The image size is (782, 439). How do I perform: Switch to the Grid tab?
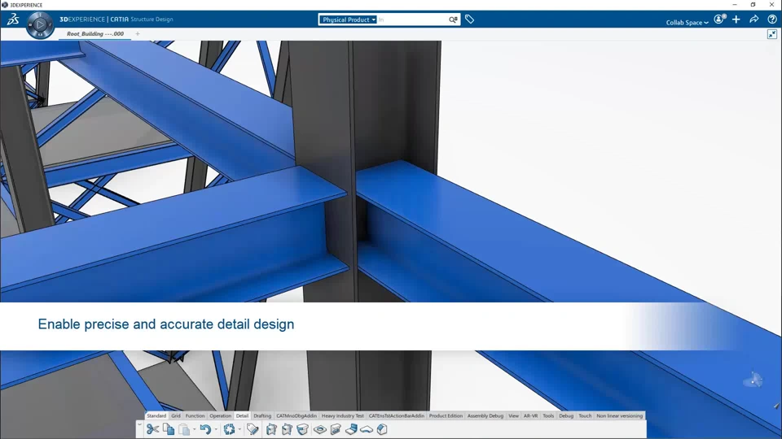176,415
